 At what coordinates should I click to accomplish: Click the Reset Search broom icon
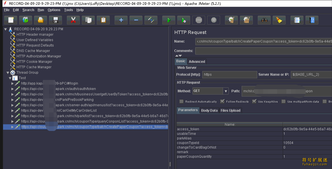pos(279,20)
